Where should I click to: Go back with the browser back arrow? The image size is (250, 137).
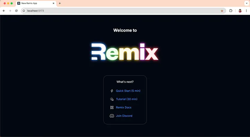[4, 11]
